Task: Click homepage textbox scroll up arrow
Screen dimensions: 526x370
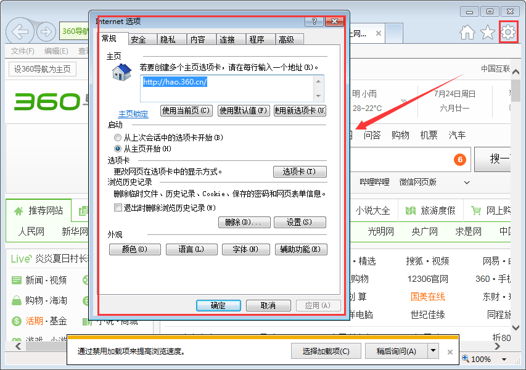Action: pyautogui.click(x=318, y=81)
